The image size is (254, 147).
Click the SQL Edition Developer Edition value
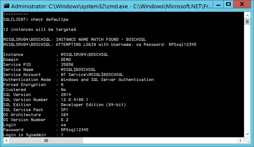(x=93, y=105)
